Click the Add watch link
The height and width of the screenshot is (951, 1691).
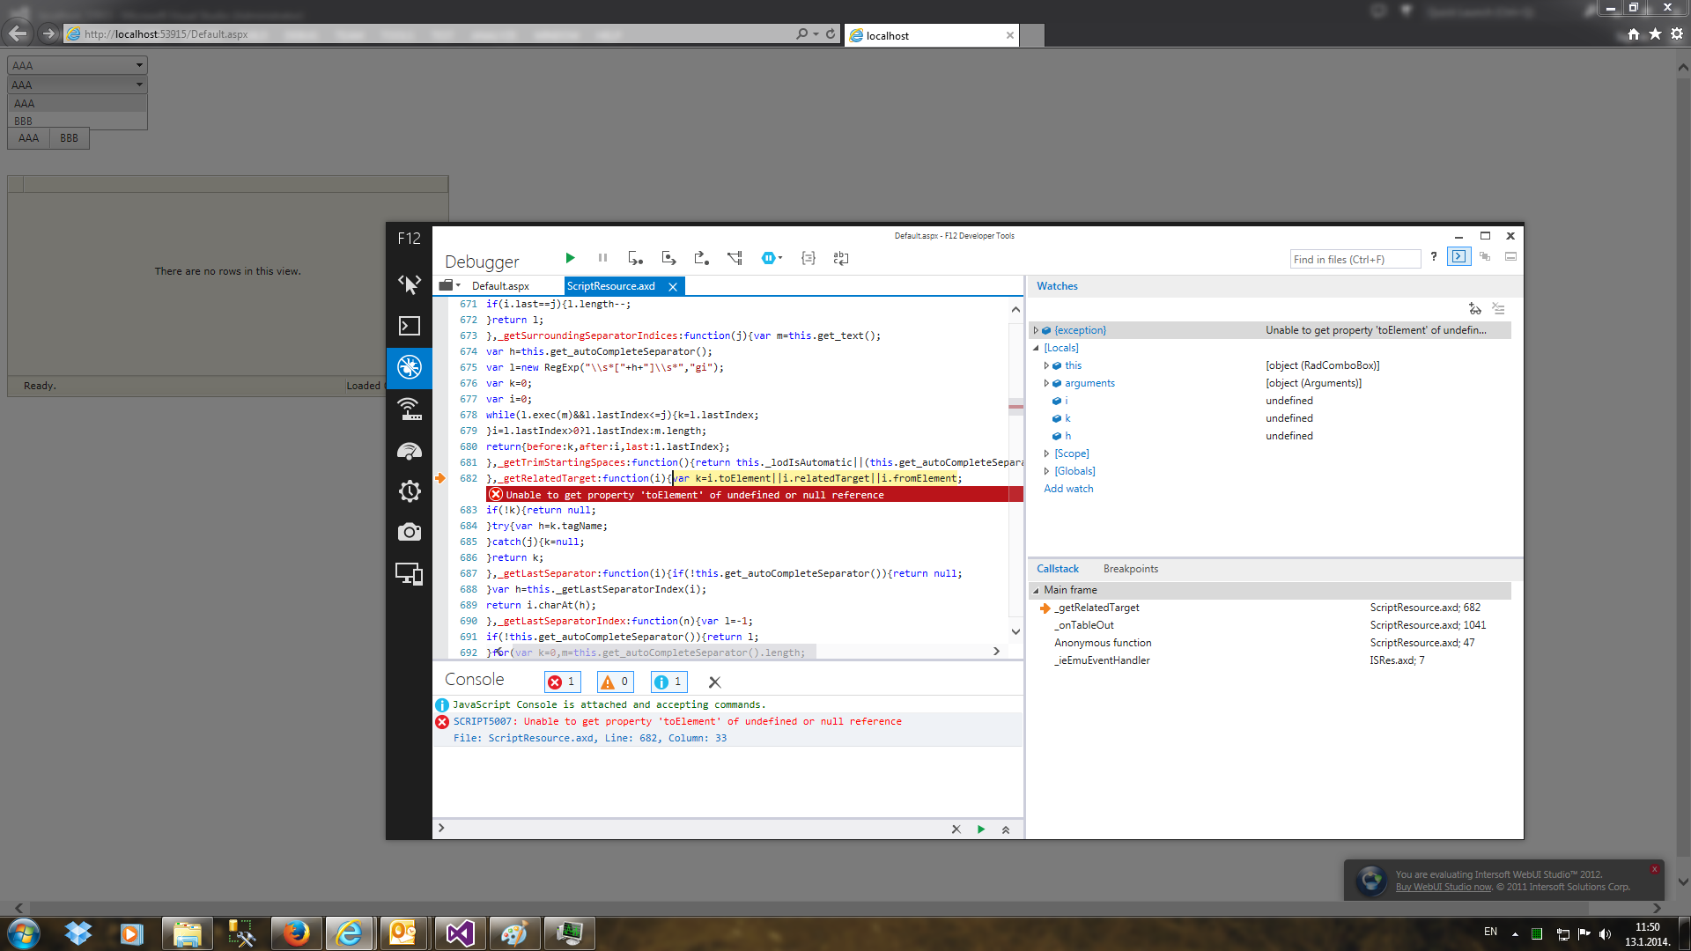coord(1068,489)
